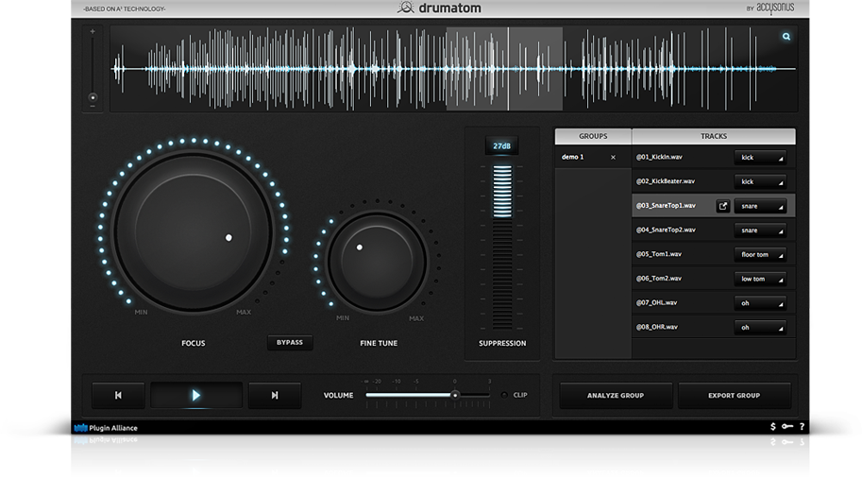Click the waveform zoom magnifier icon

[x=786, y=36]
